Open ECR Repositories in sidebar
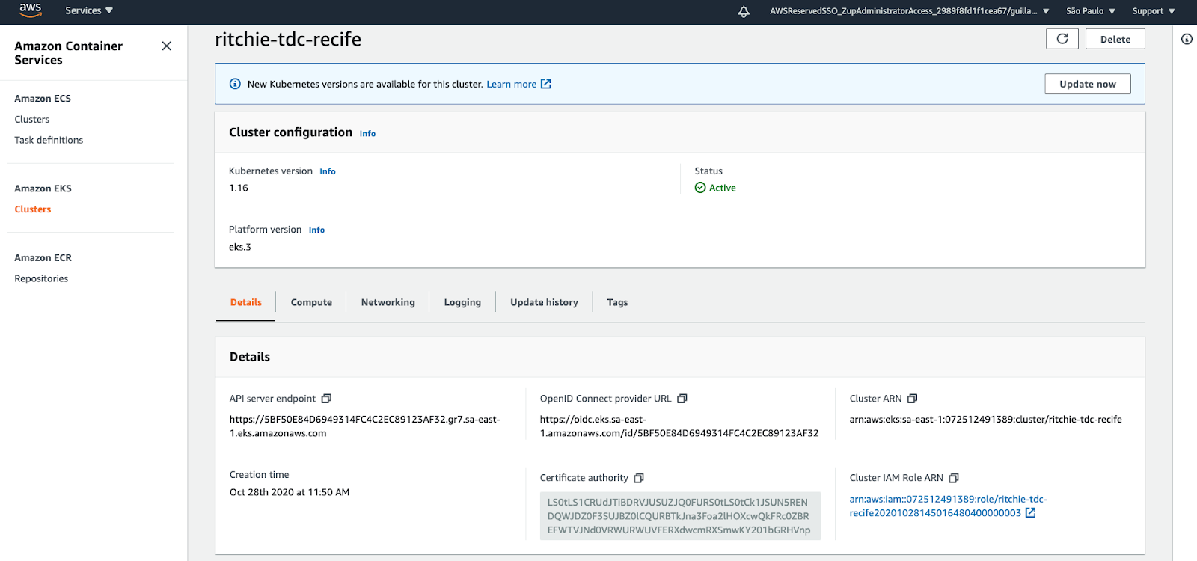The image size is (1197, 561). point(41,278)
